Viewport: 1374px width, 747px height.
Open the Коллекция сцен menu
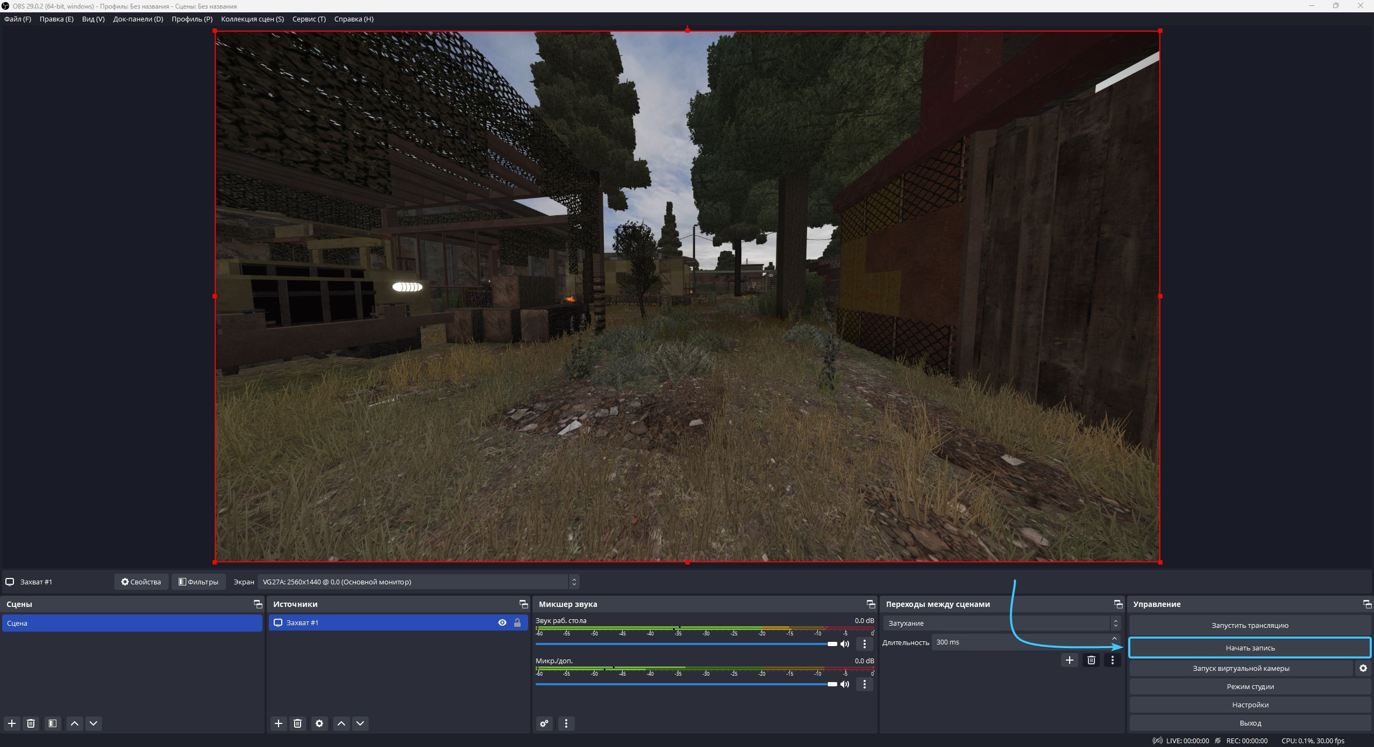[252, 19]
